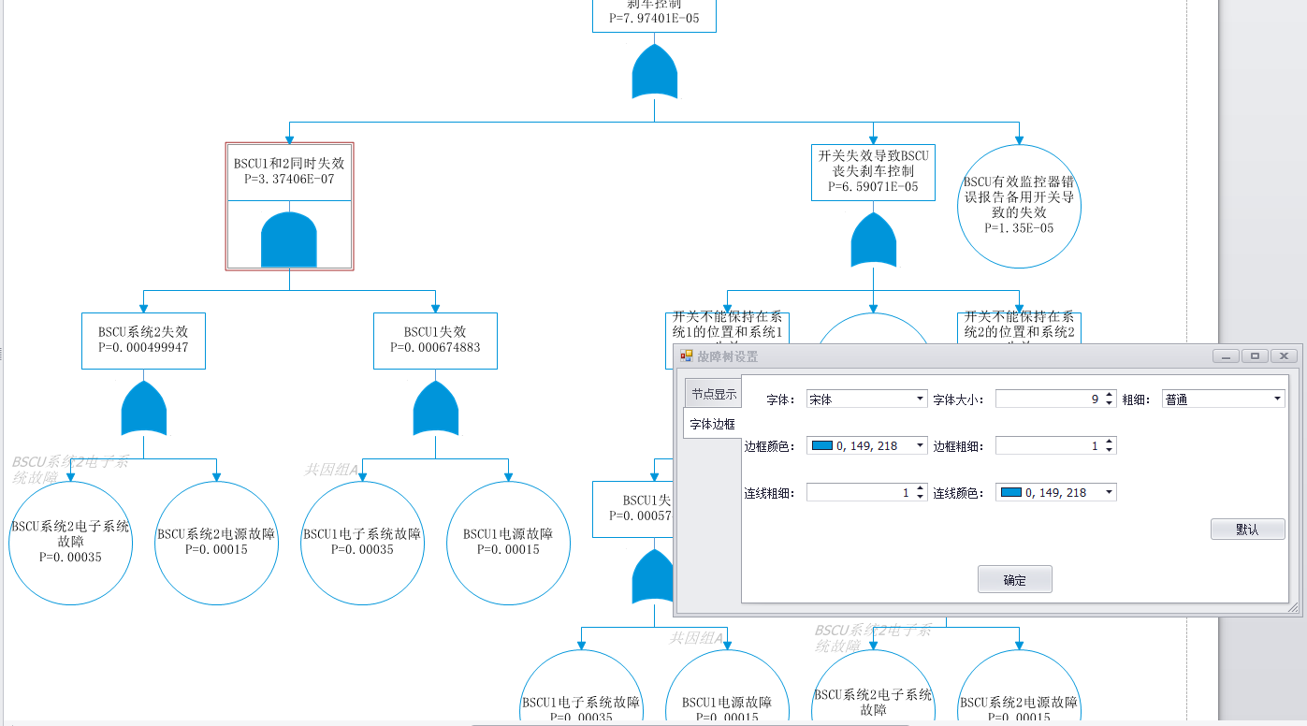The height and width of the screenshot is (726, 1307).
Task: Click the 边框粗细 input field
Action: tap(1049, 445)
